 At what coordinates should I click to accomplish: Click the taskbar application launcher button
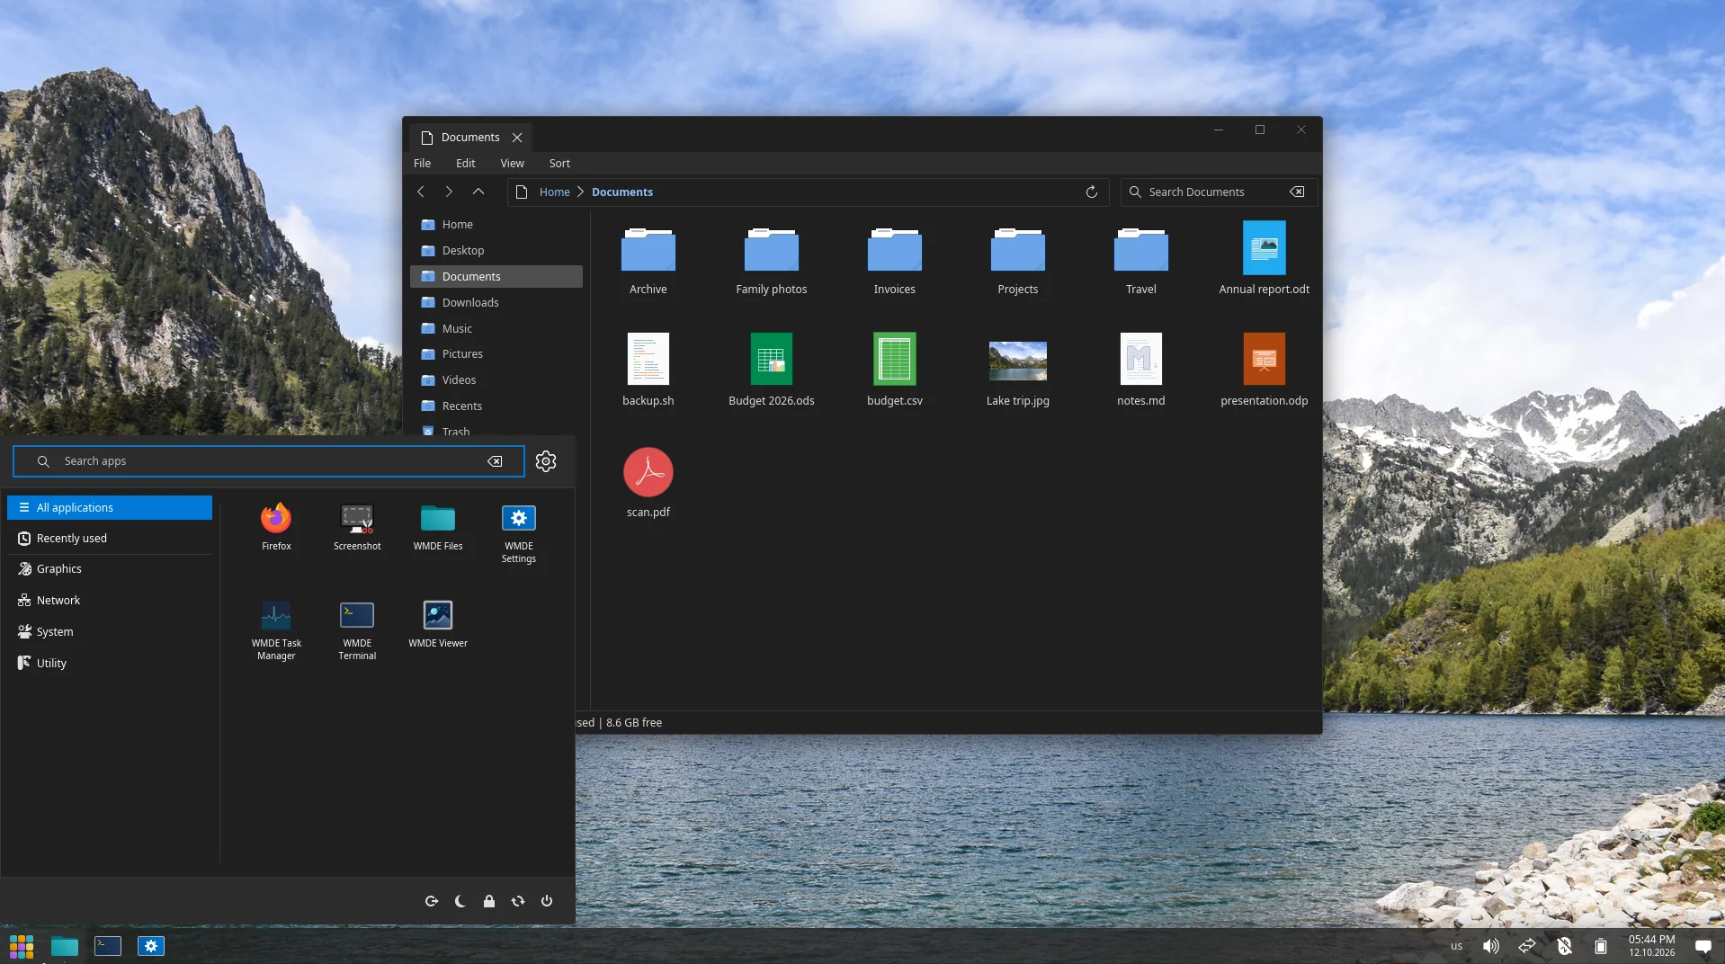(22, 946)
